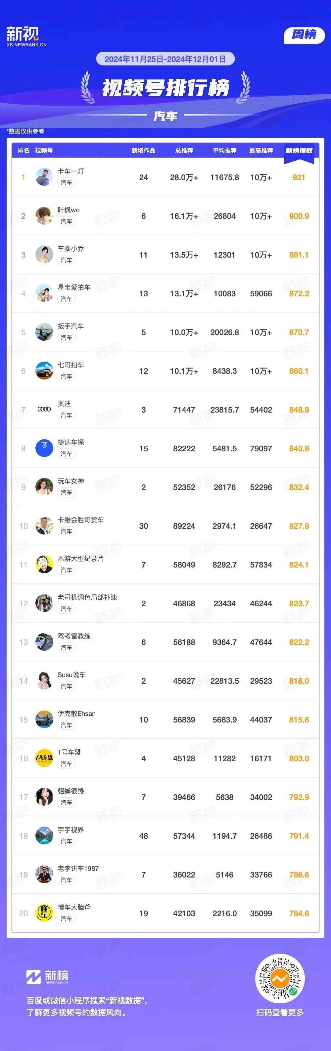Click the date range 2024年11月25日-12月01日 pill

[165, 59]
